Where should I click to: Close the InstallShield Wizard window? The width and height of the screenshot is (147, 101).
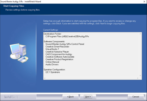[x=144, y=2]
